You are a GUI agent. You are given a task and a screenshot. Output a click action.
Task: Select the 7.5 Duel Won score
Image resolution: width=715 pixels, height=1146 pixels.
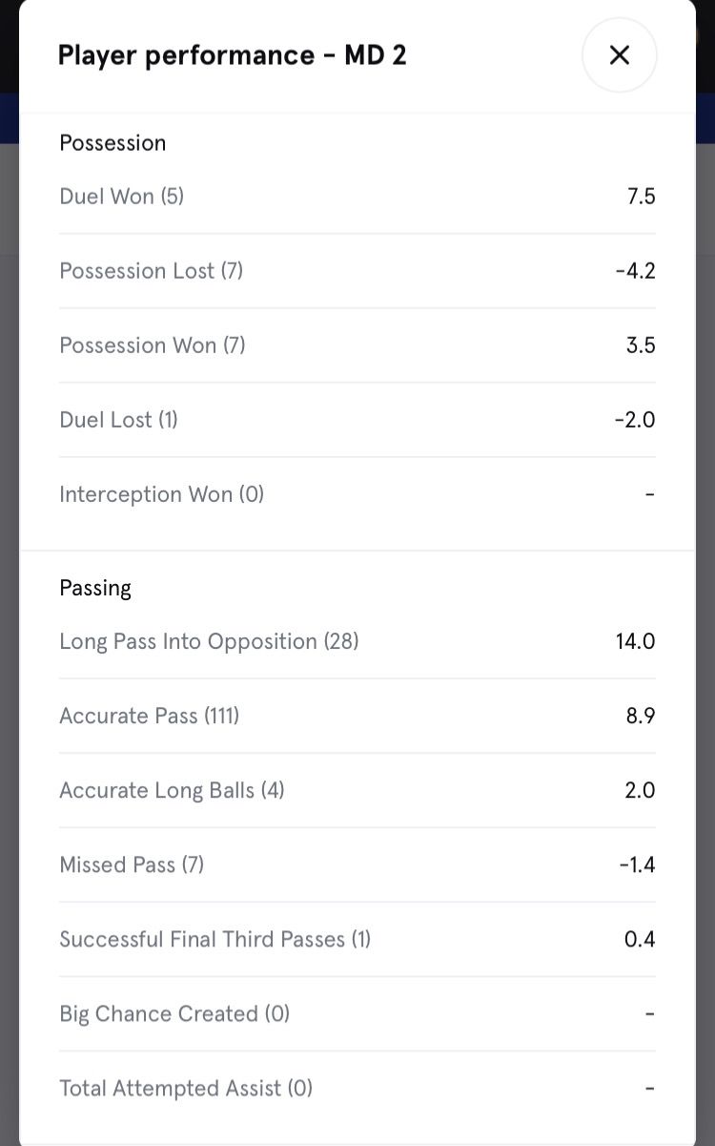pyautogui.click(x=641, y=197)
